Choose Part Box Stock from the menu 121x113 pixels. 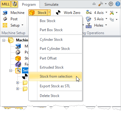(55, 30)
